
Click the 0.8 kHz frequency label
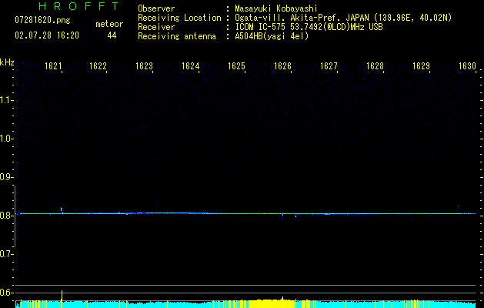tap(6, 216)
